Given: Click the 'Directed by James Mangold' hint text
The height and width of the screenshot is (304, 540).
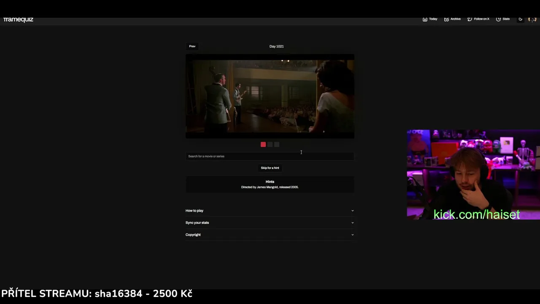Looking at the screenshot, I should 270,187.
